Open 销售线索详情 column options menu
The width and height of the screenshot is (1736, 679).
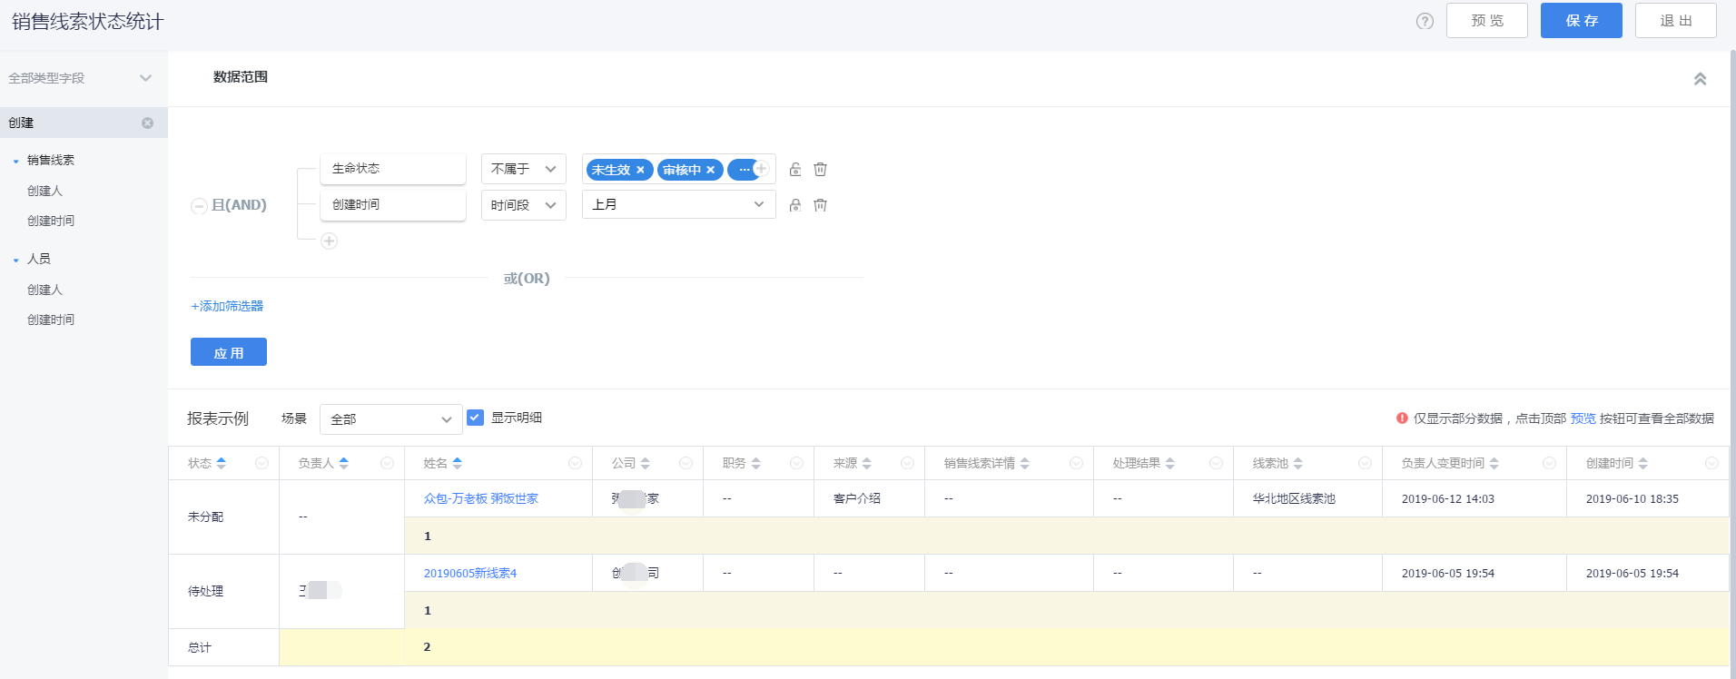coord(1076,463)
